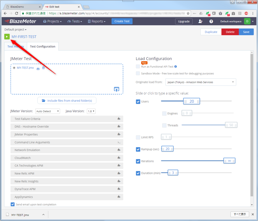Check the Engines checkbox
Viewport: 258px width, 221px height.
pyautogui.click(x=164, y=113)
